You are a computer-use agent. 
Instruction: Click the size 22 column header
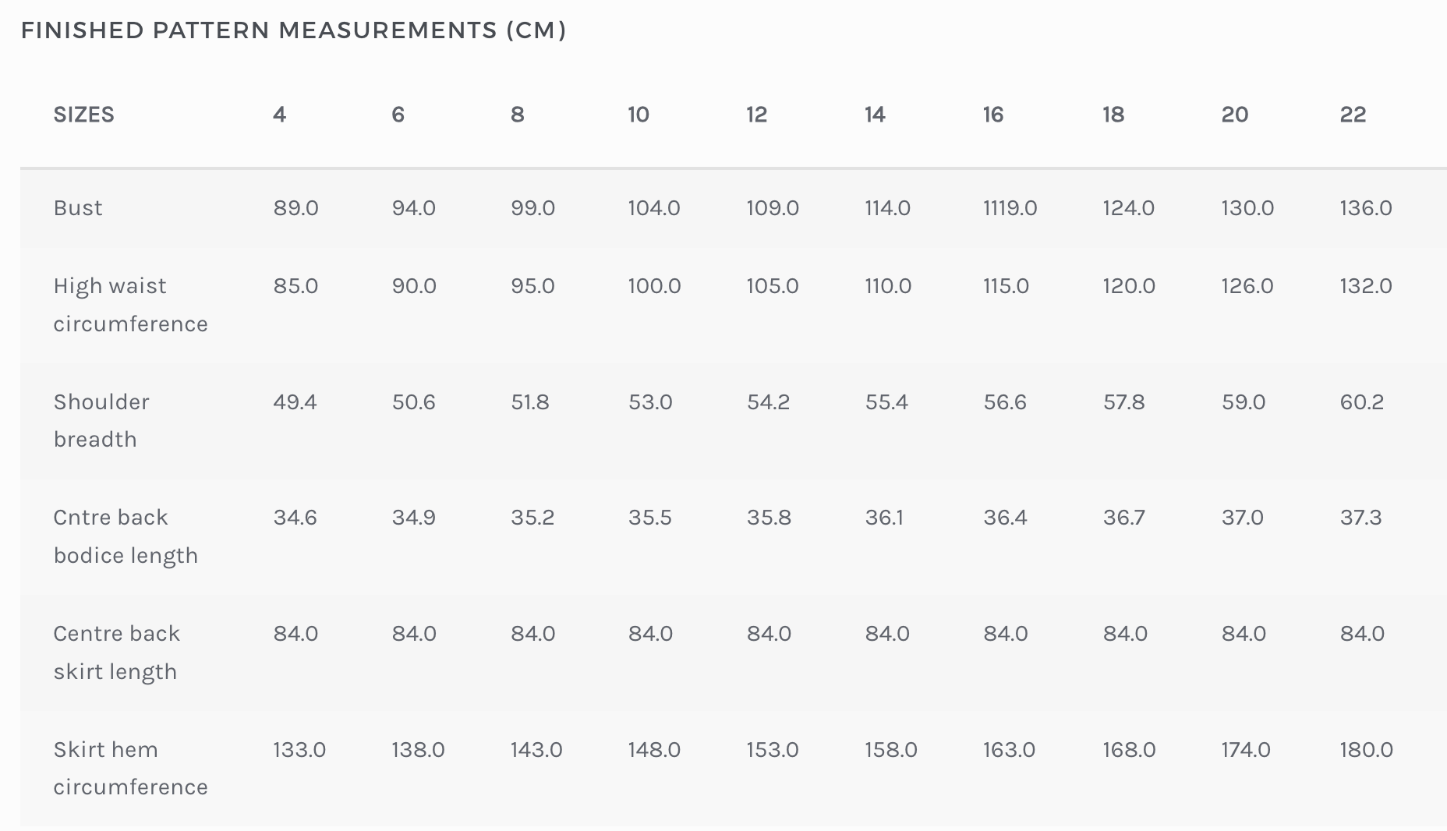(1353, 115)
